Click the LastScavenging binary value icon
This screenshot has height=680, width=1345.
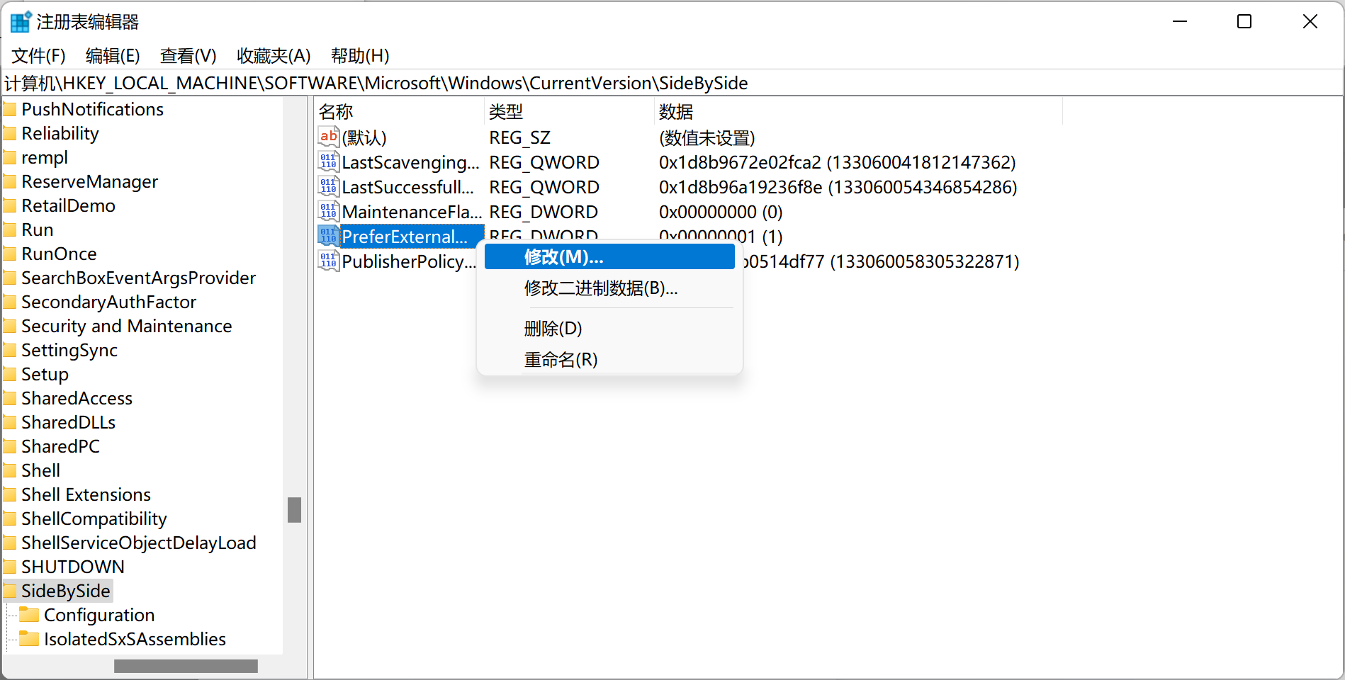[328, 161]
